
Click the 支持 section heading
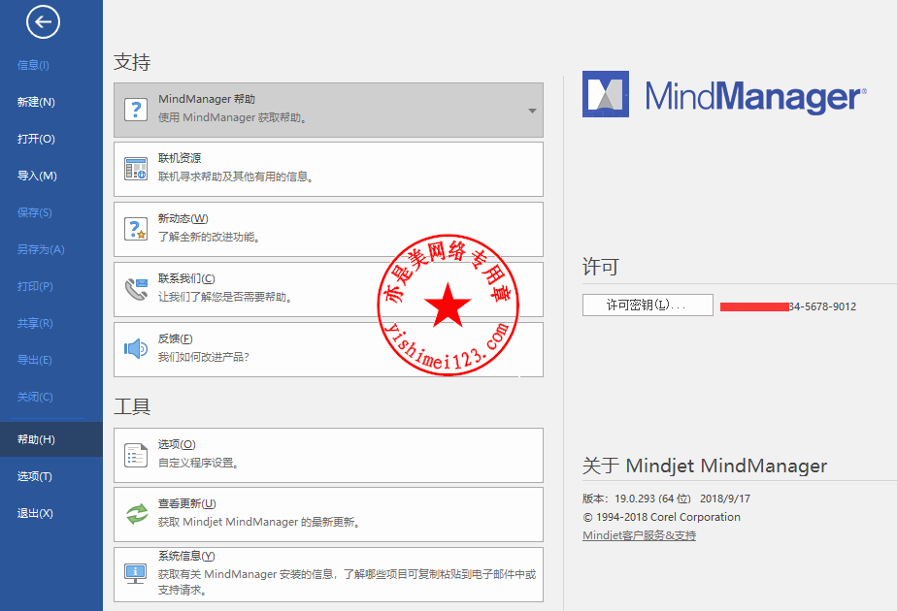coord(132,62)
